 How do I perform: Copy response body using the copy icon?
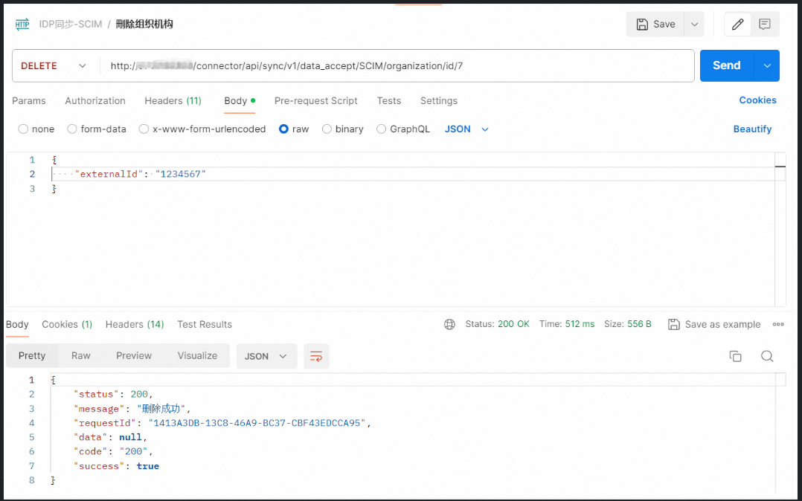[735, 356]
